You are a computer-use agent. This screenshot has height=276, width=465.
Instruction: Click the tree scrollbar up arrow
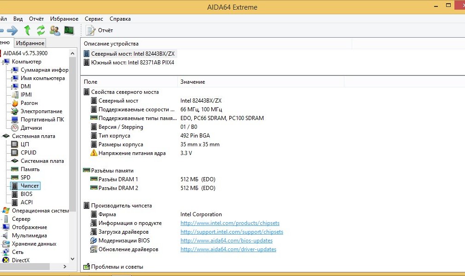[x=72, y=53]
